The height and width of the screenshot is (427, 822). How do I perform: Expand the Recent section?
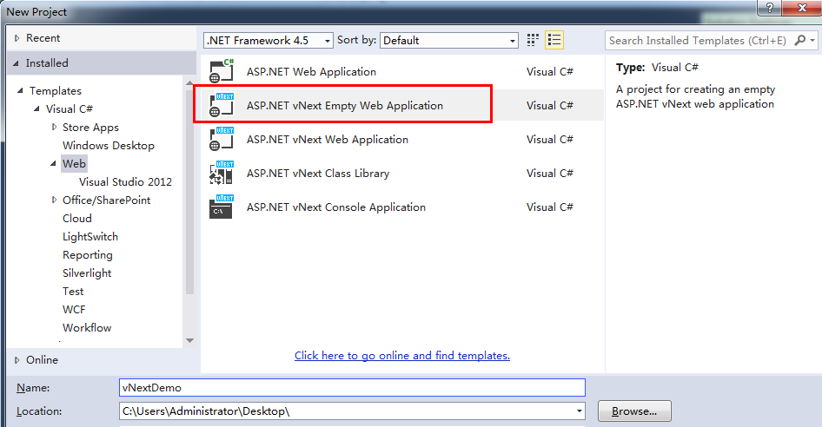coord(17,38)
